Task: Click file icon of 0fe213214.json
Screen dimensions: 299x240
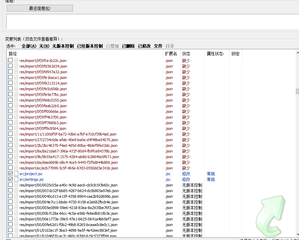Action: pos(16,83)
